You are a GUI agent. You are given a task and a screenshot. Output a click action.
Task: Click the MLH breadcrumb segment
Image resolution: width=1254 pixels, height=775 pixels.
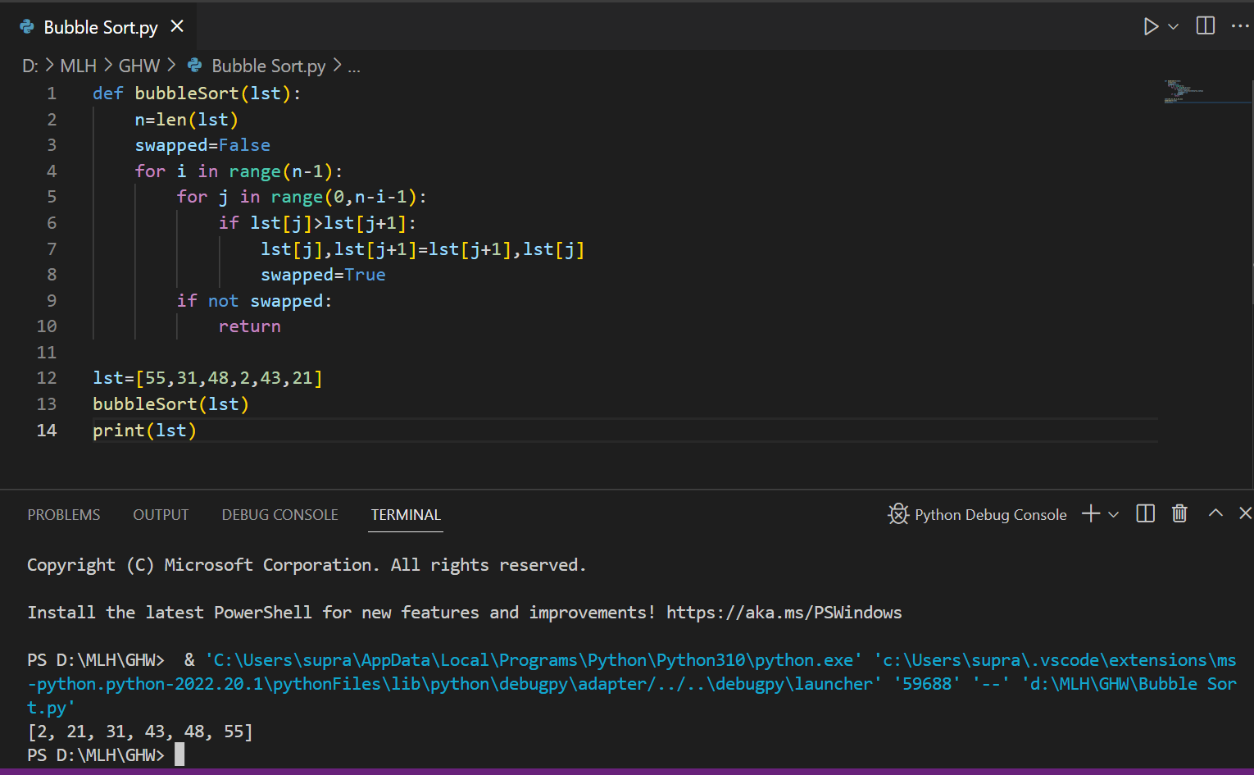pos(78,66)
